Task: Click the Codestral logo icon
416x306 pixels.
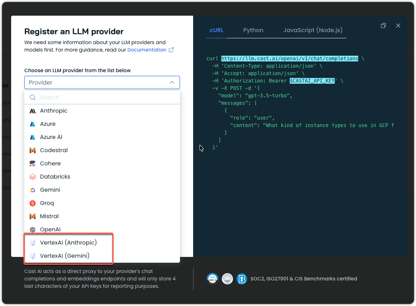Action: [x=32, y=151]
